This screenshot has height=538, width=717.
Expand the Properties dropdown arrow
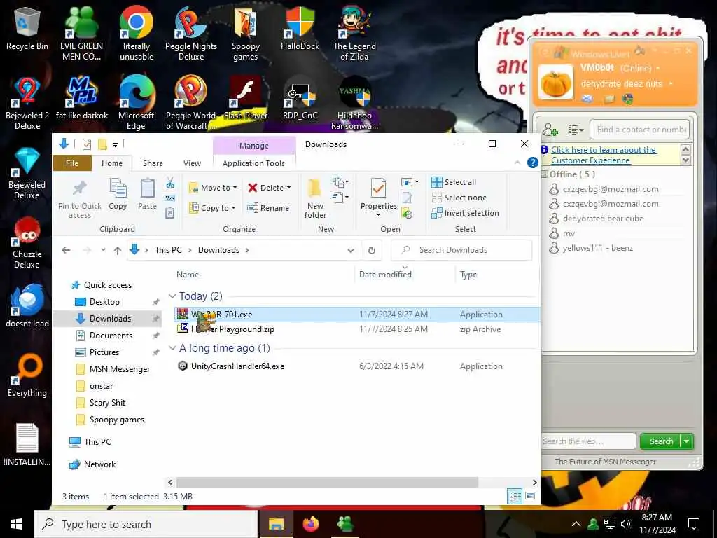(378, 215)
